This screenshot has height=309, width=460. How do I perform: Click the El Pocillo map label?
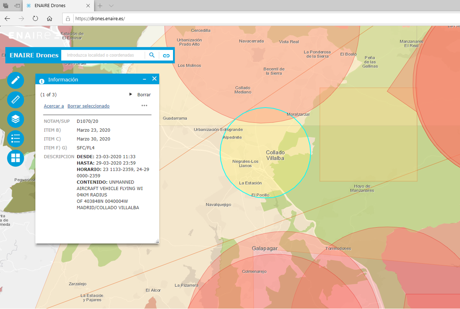point(261,195)
